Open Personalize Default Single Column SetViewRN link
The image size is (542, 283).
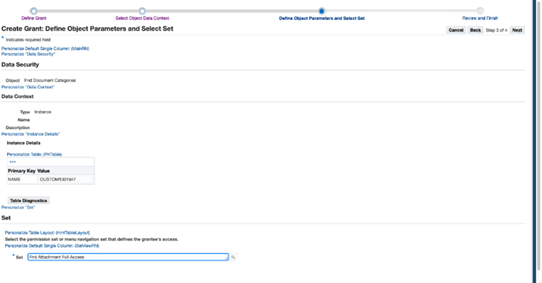pos(52,246)
